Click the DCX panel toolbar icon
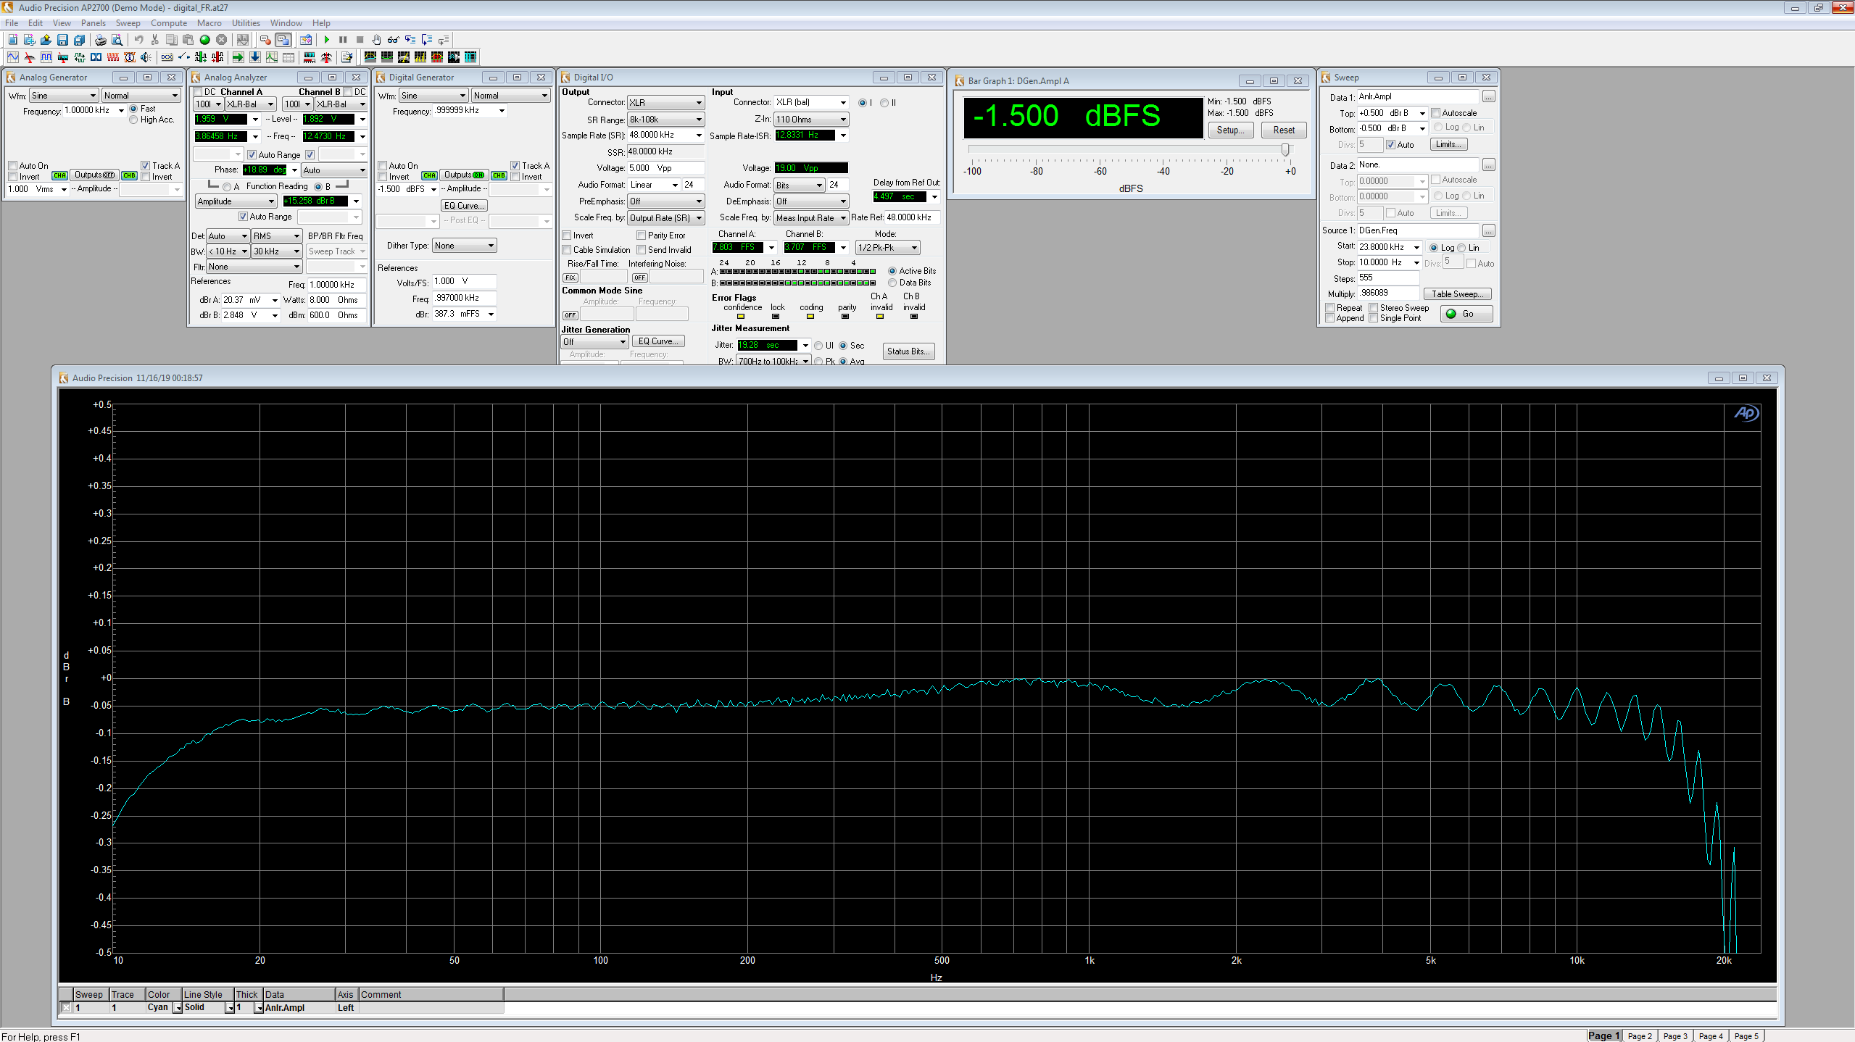 pyautogui.click(x=167, y=57)
